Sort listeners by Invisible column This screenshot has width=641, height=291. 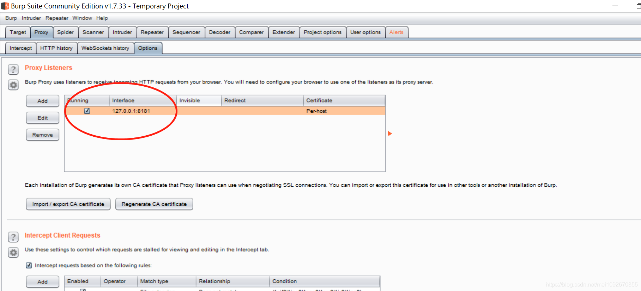199,100
